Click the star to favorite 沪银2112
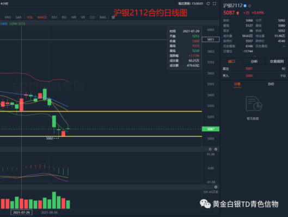288x217 pixels. [x=249, y=6]
